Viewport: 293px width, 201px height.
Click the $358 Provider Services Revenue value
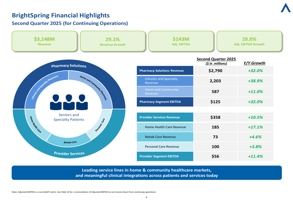coord(215,117)
